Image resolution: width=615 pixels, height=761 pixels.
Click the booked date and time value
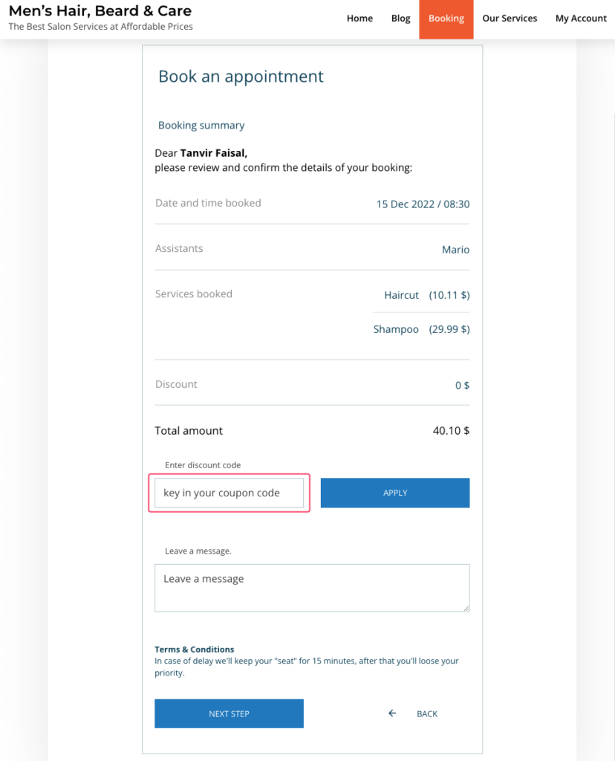pos(423,204)
